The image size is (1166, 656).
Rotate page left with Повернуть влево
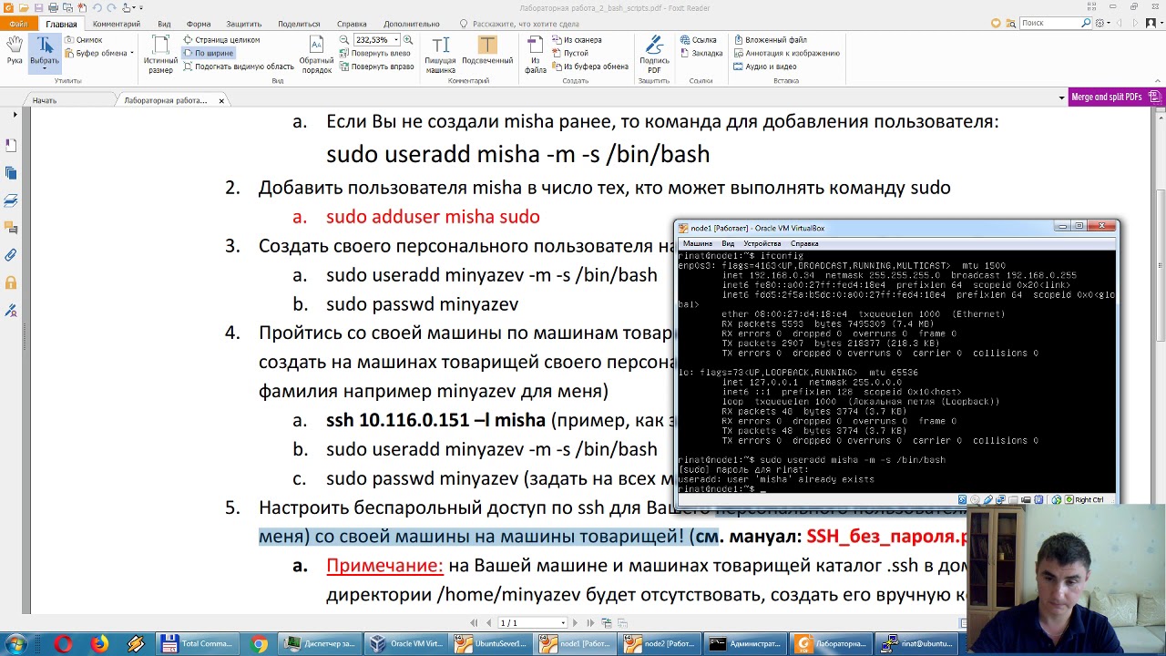click(375, 53)
